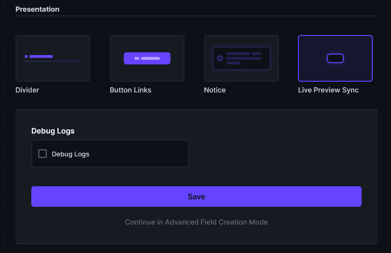Click the Live Preview Sync label text
Screen dimensions: 391x253
pos(328,90)
